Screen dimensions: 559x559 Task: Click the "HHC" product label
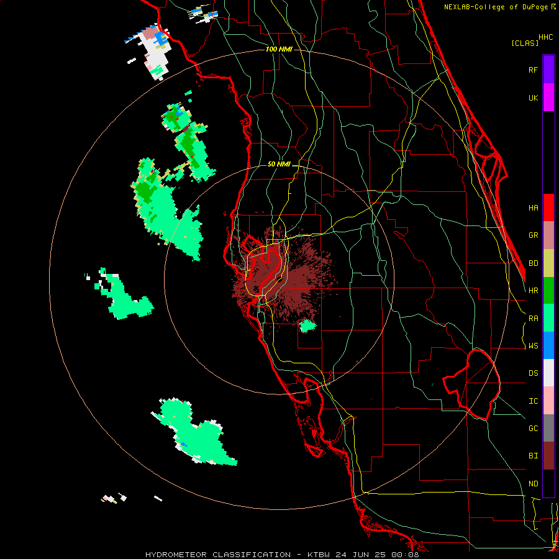click(545, 37)
